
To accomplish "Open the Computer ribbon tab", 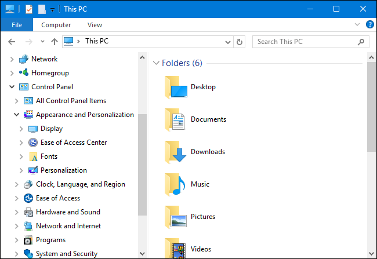I will (x=56, y=25).
